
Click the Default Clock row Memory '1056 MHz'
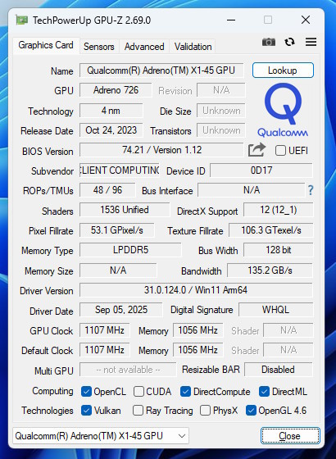[198, 350]
